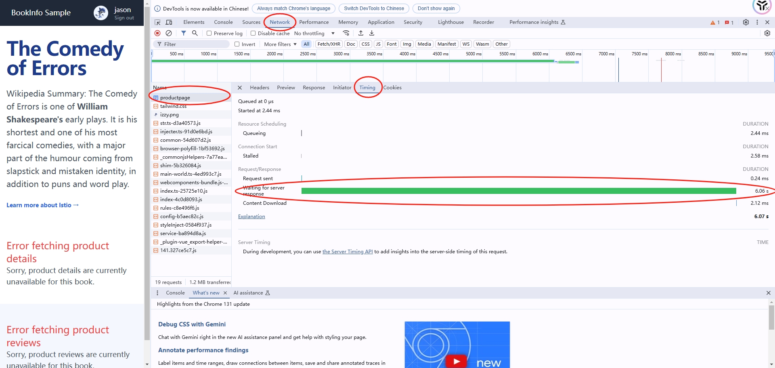The height and width of the screenshot is (368, 775).
Task: Click Don't show again button
Action: (x=436, y=8)
